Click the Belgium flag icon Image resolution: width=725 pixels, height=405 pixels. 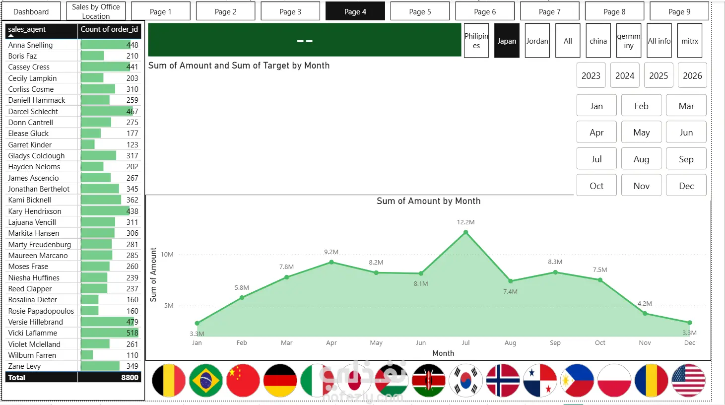pyautogui.click(x=169, y=381)
